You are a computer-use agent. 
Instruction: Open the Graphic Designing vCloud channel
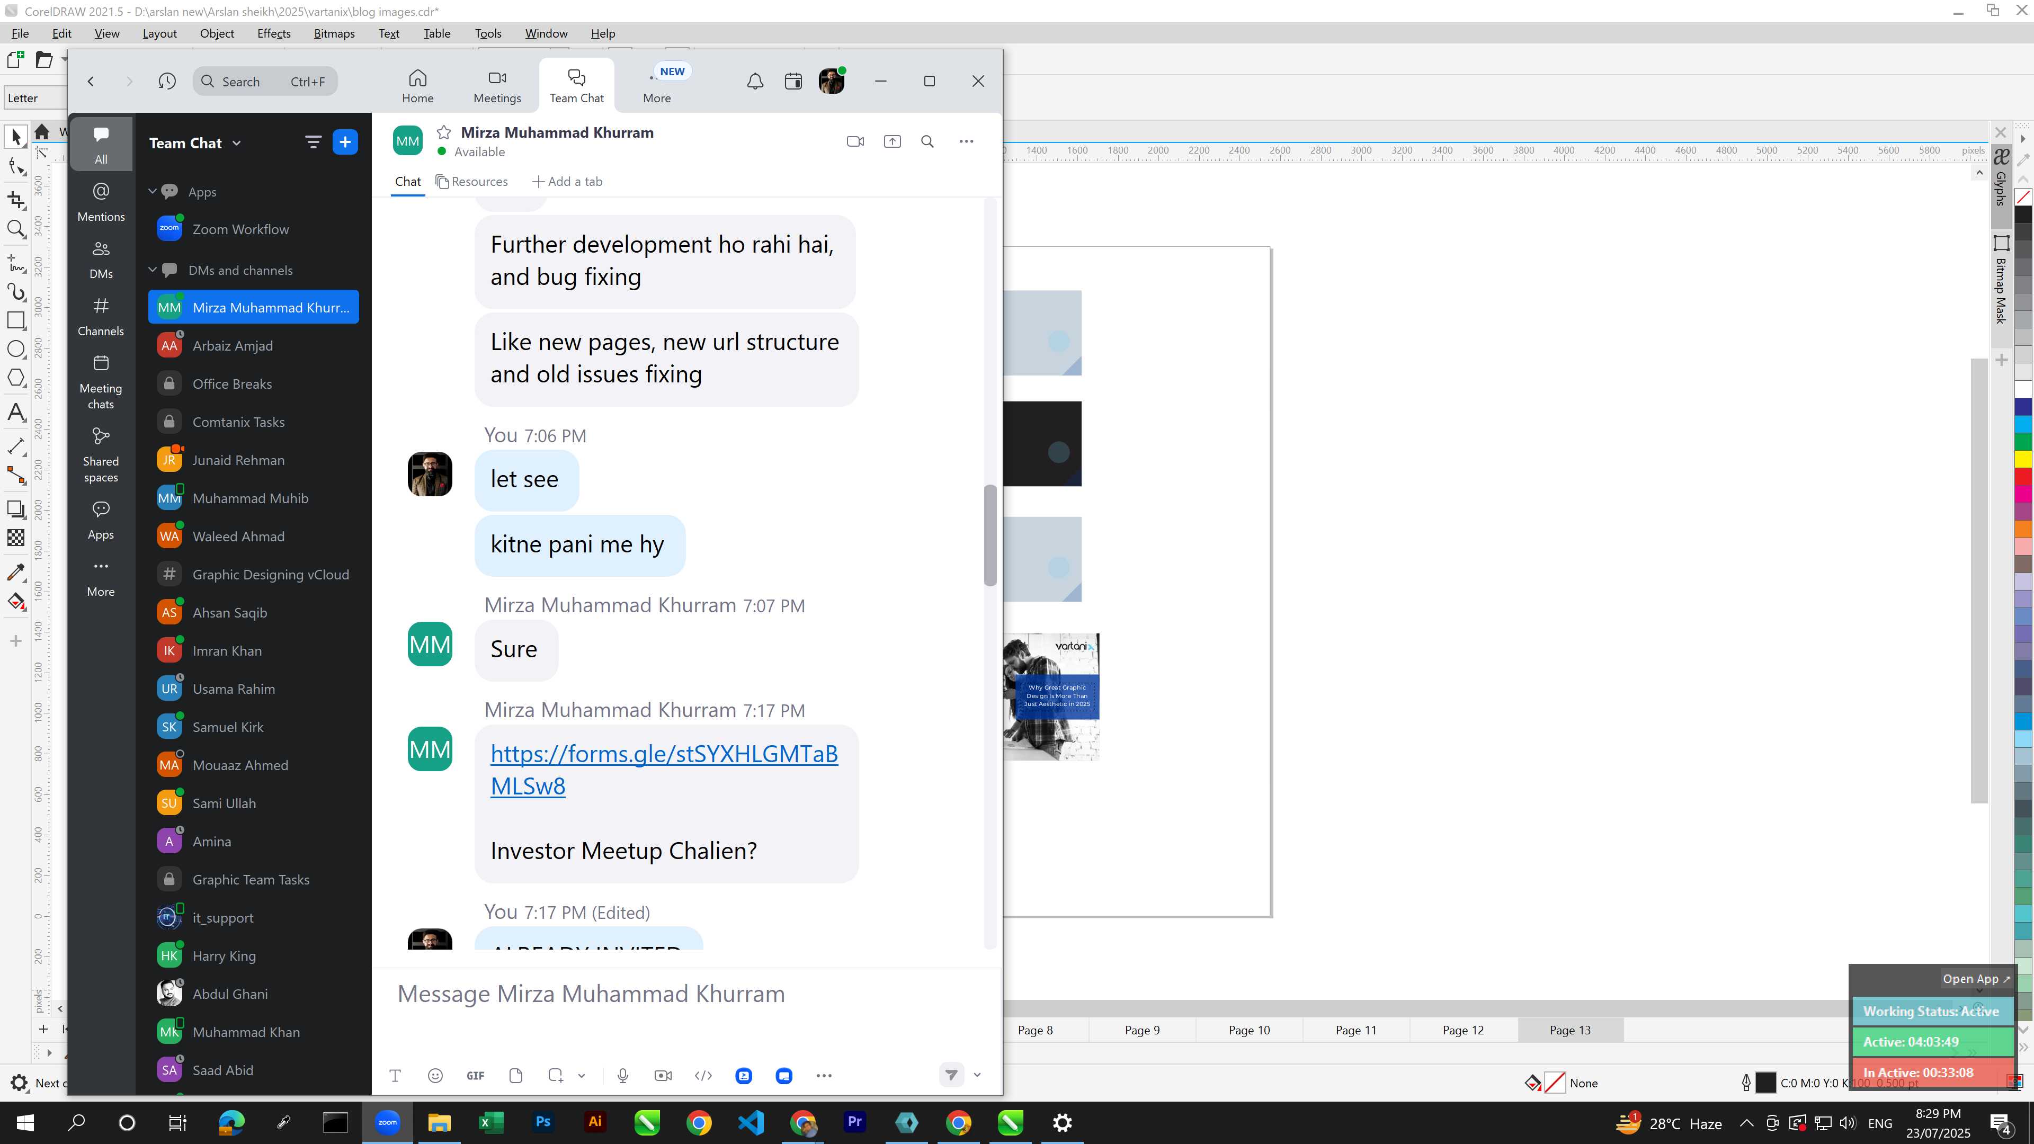[254, 575]
